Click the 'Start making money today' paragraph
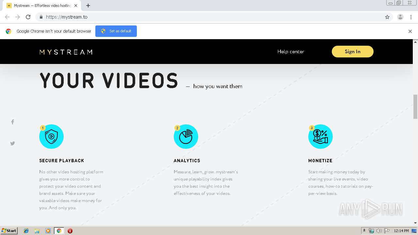This screenshot has height=235, width=418. point(341,182)
